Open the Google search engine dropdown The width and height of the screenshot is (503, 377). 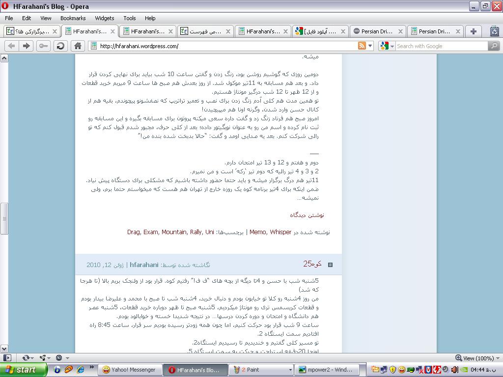pos(387,46)
